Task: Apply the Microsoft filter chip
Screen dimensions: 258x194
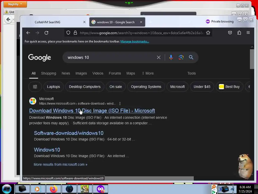Action: click(177, 87)
